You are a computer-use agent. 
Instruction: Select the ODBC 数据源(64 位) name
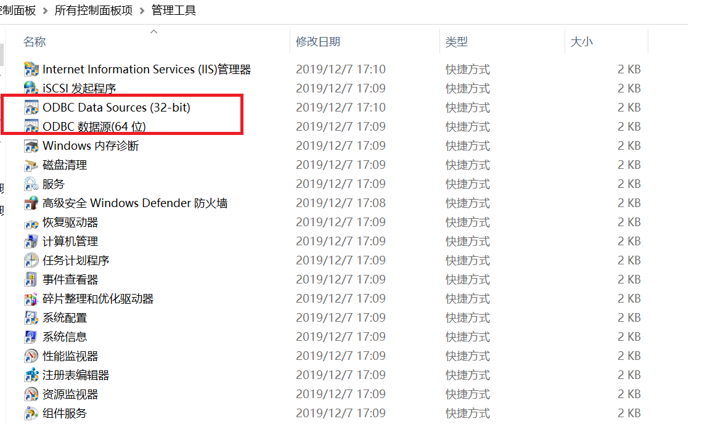pyautogui.click(x=94, y=126)
